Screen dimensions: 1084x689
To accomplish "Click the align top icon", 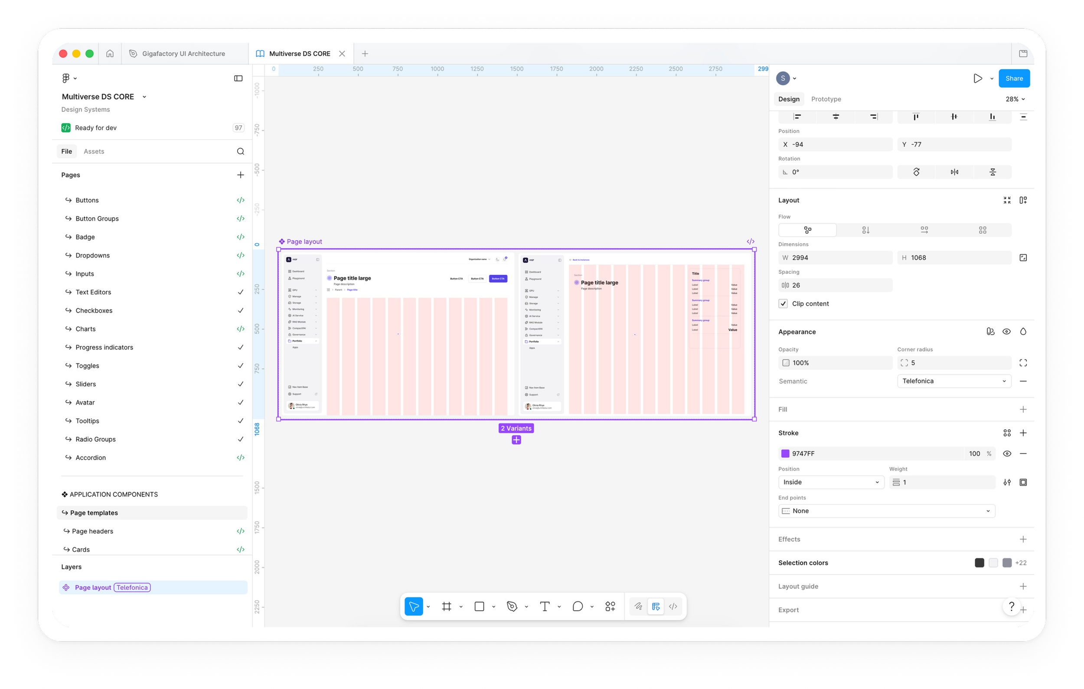I will [x=916, y=117].
